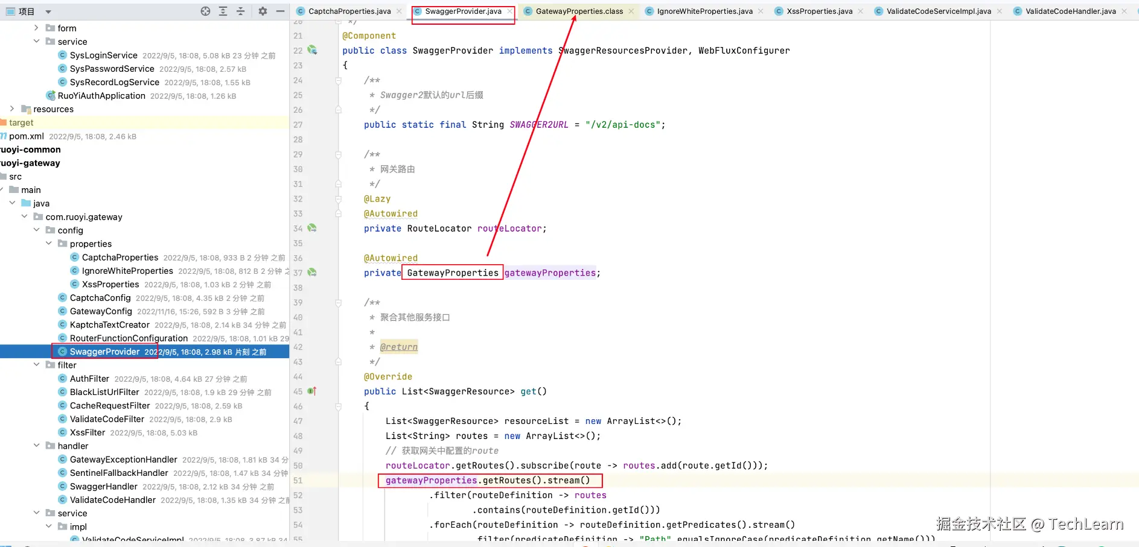
Task: Click the GatewayConfig class icon
Action: click(62, 311)
